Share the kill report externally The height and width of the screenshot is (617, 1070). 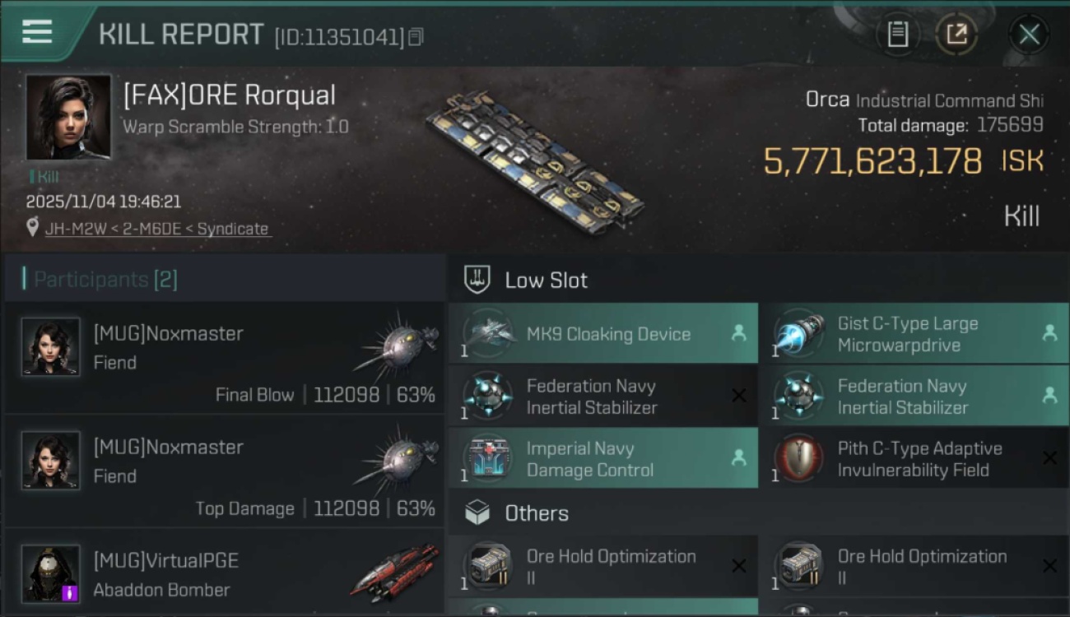pos(956,34)
